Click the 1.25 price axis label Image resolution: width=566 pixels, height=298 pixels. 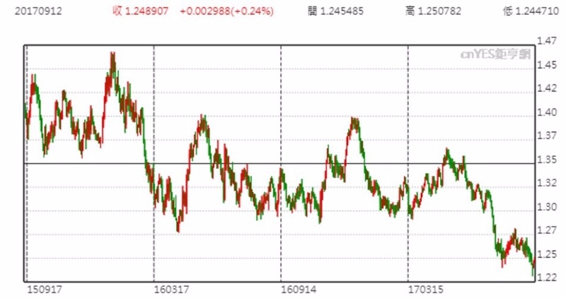click(547, 254)
